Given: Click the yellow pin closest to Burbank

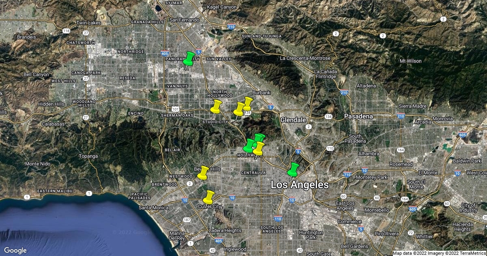Looking at the screenshot, I should 248,103.
